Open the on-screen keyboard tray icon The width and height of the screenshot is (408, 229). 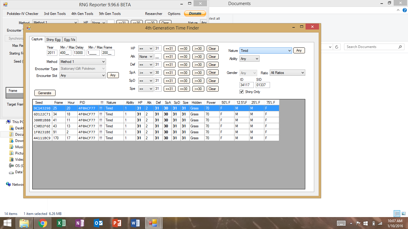pos(341,223)
